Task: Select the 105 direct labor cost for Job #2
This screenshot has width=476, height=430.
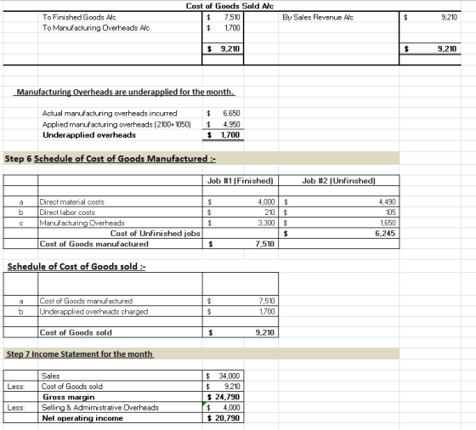Action: coord(391,212)
